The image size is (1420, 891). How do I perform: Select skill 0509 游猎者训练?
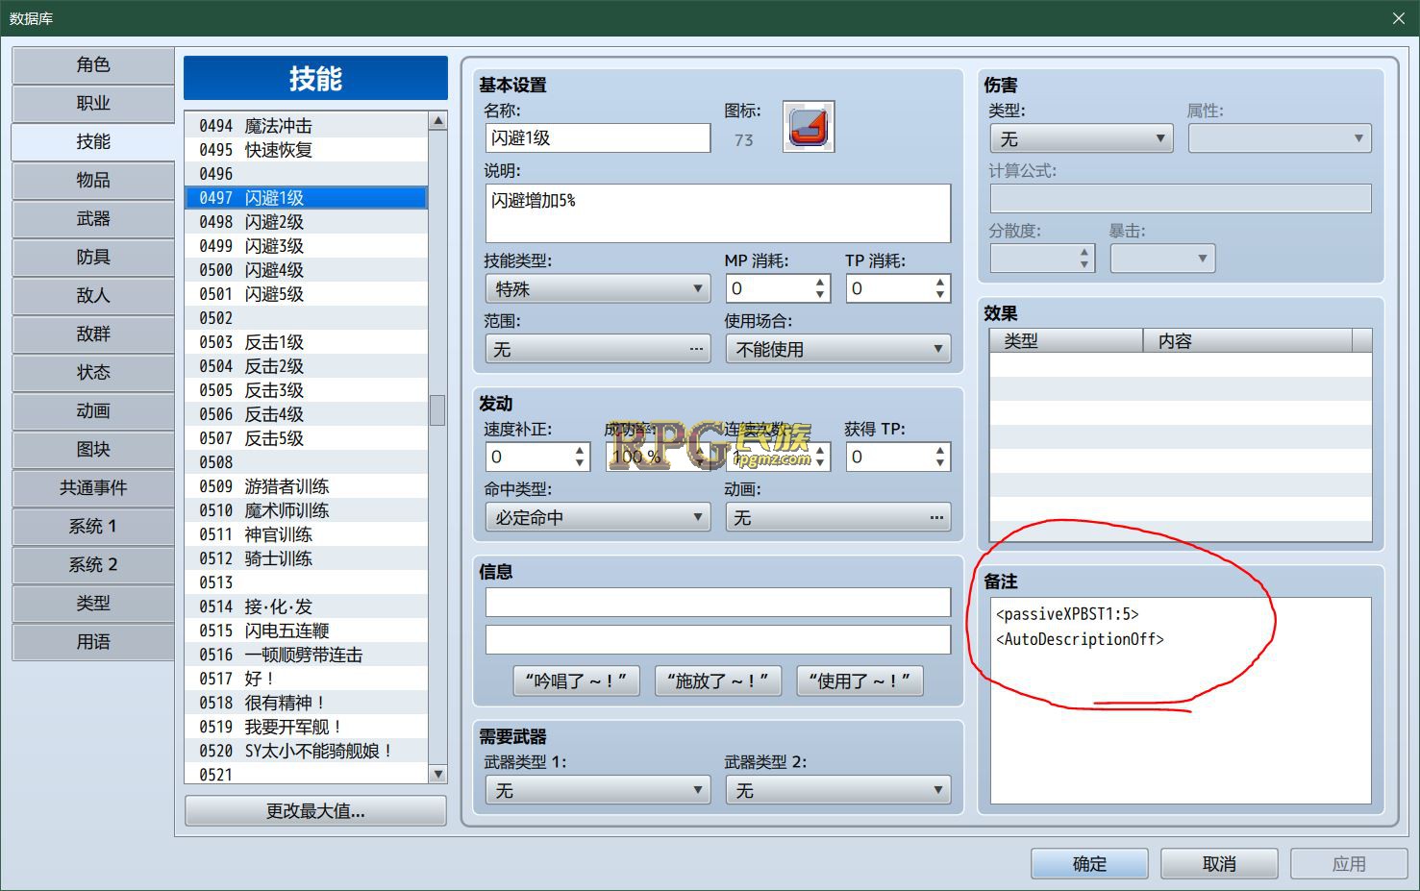(306, 485)
